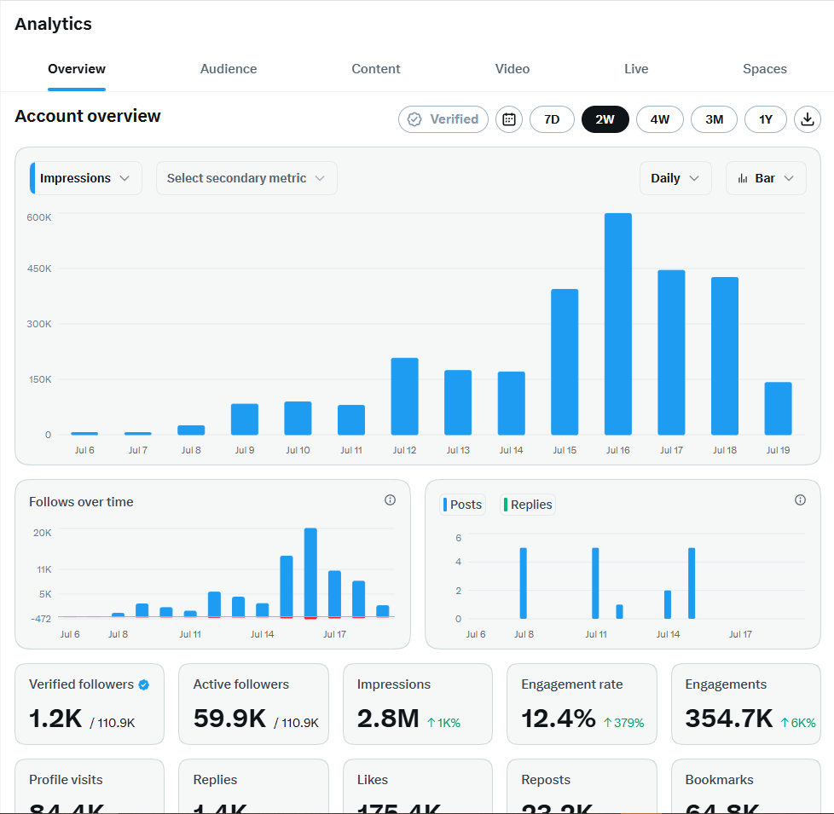Open the Select secondary metric dropdown

[246, 178]
